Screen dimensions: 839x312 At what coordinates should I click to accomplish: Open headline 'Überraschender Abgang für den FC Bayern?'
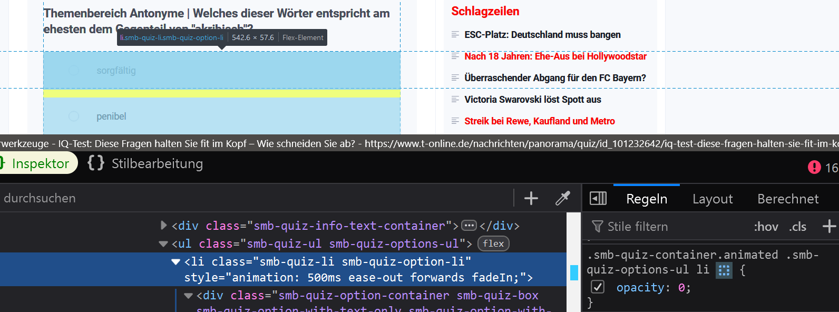(x=555, y=78)
